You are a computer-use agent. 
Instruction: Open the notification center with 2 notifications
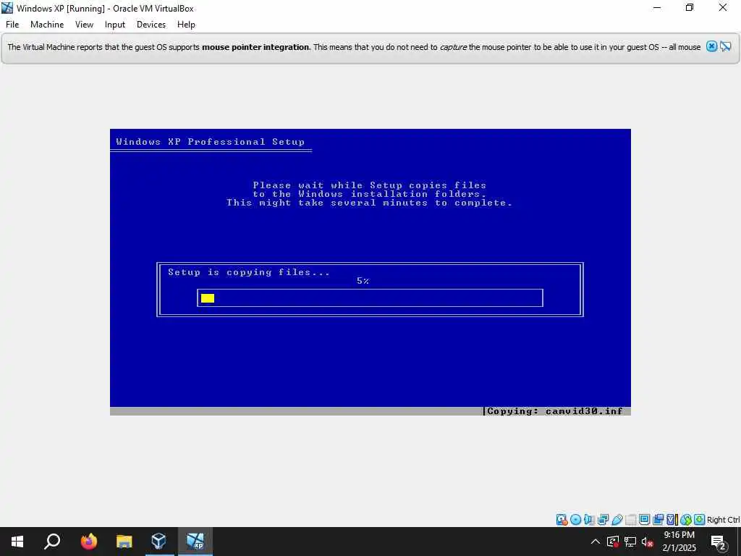coord(719,542)
